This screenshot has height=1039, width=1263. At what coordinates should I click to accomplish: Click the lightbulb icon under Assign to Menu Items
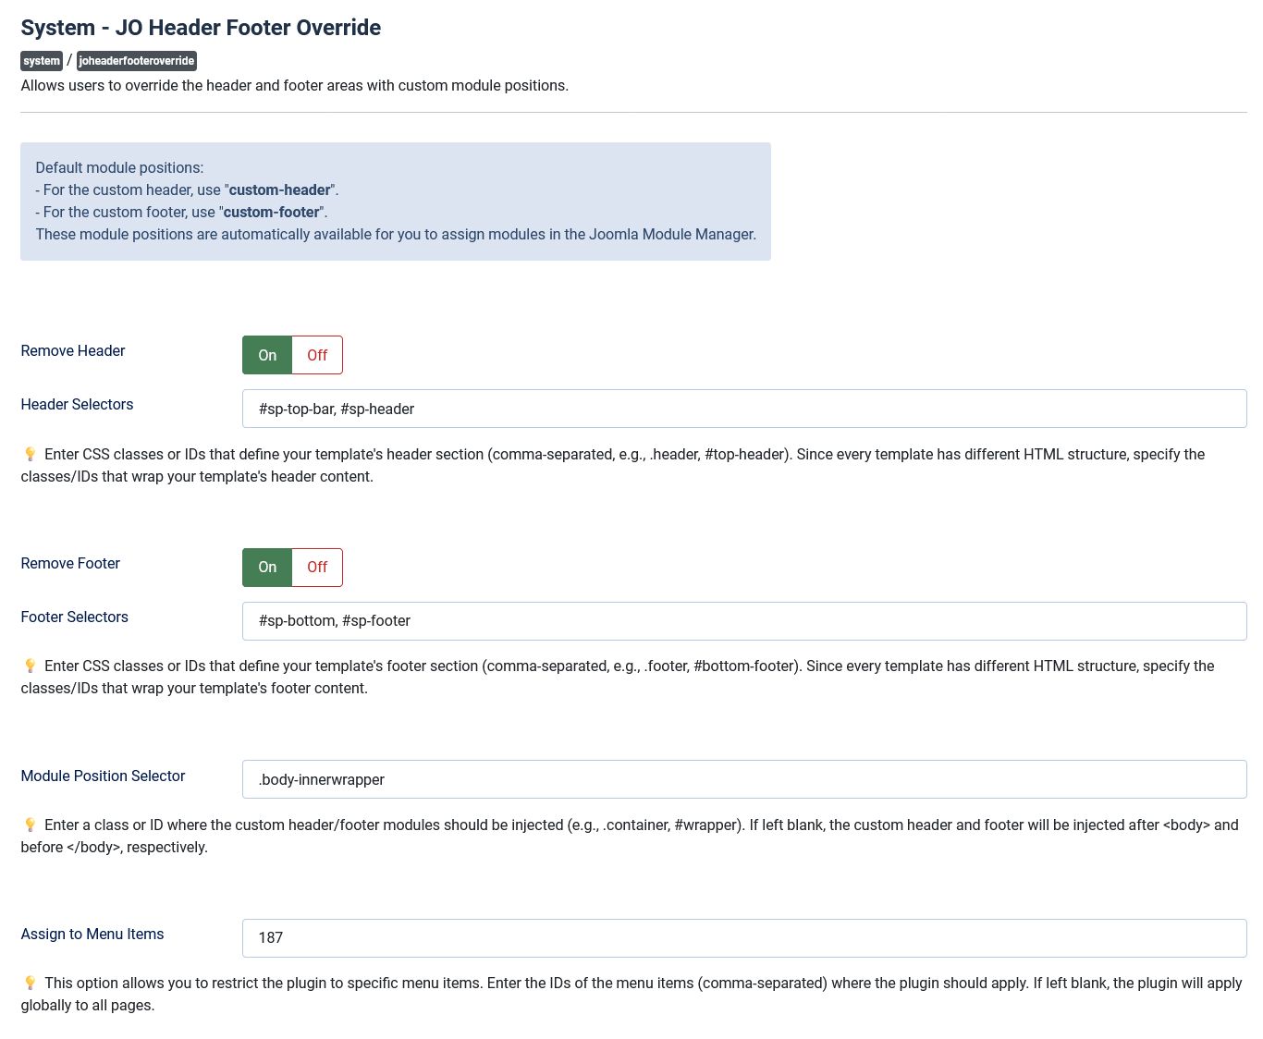(x=30, y=983)
